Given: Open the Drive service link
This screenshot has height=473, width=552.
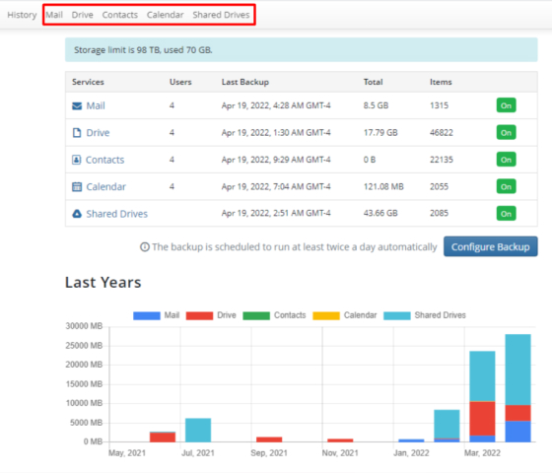Looking at the screenshot, I should 98,133.
